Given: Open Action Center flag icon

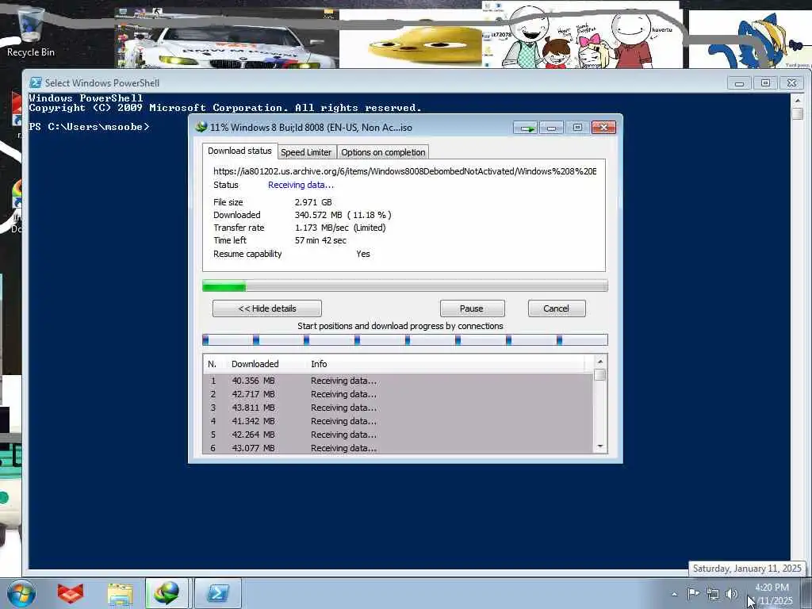Looking at the screenshot, I should click(x=693, y=593).
